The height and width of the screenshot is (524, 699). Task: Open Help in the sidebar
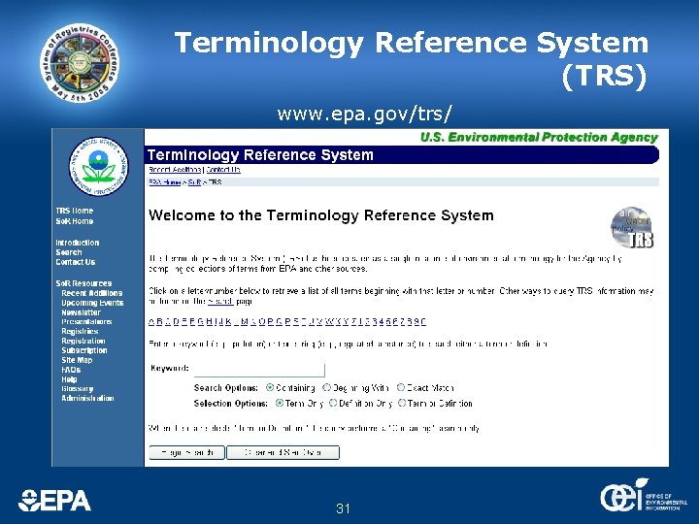[x=69, y=379]
